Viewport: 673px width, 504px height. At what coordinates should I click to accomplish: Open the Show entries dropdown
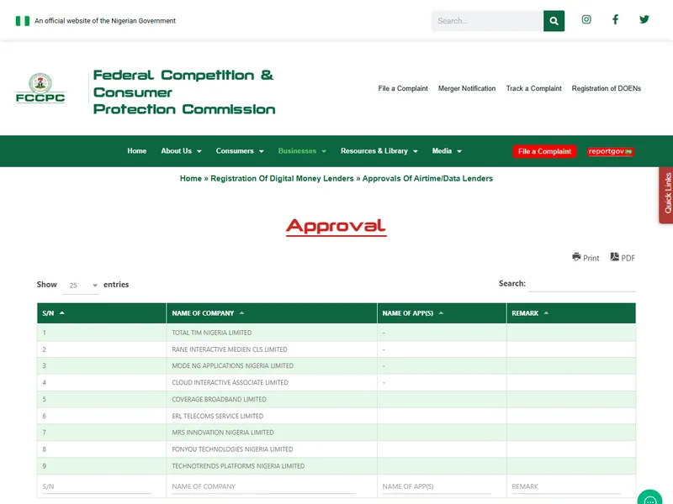[x=81, y=285]
